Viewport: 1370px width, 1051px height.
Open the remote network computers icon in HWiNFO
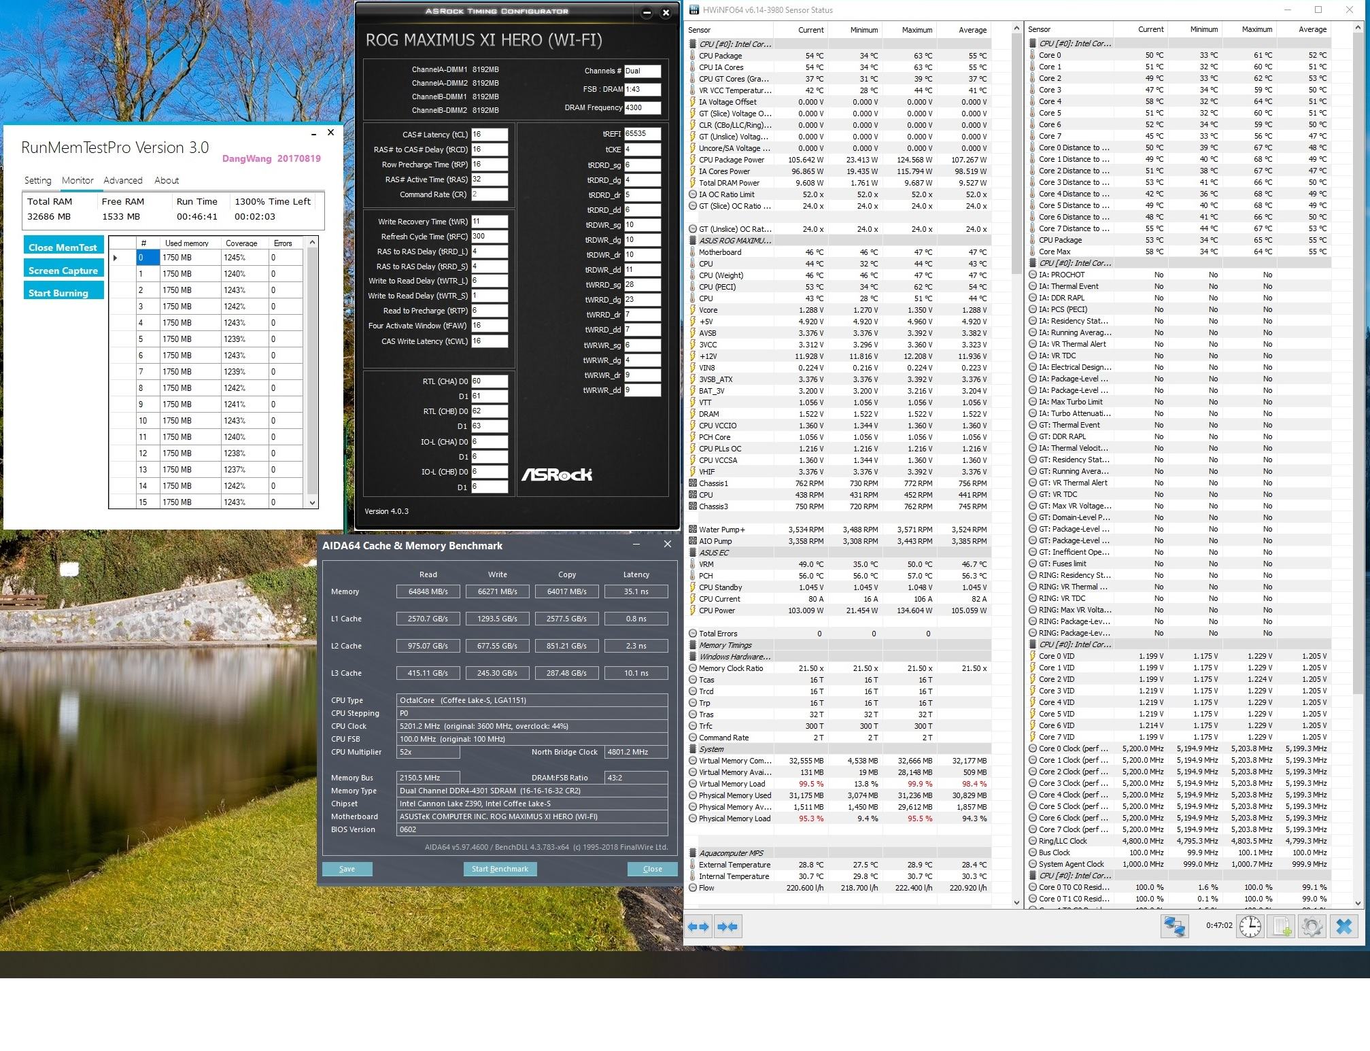click(1174, 927)
